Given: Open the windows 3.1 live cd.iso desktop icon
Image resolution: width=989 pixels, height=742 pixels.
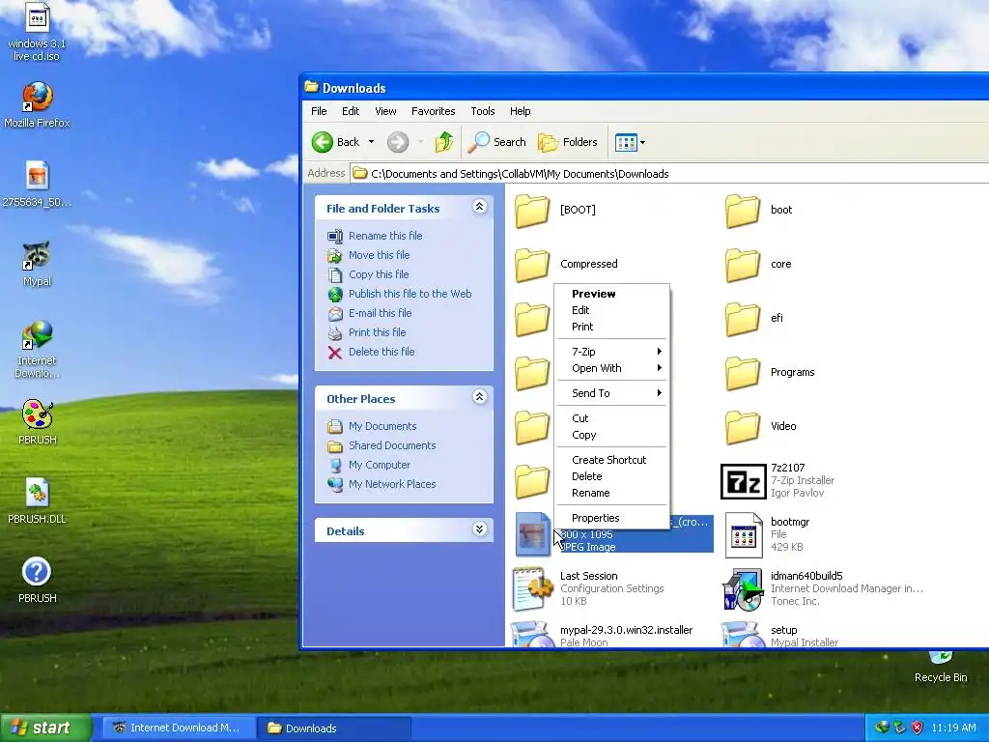Looking at the screenshot, I should tap(37, 32).
